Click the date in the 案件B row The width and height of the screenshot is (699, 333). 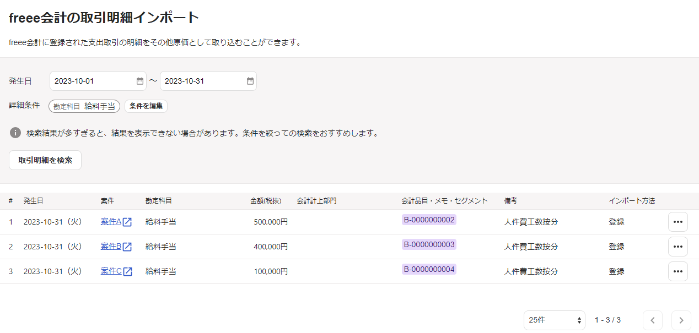pyautogui.click(x=53, y=247)
